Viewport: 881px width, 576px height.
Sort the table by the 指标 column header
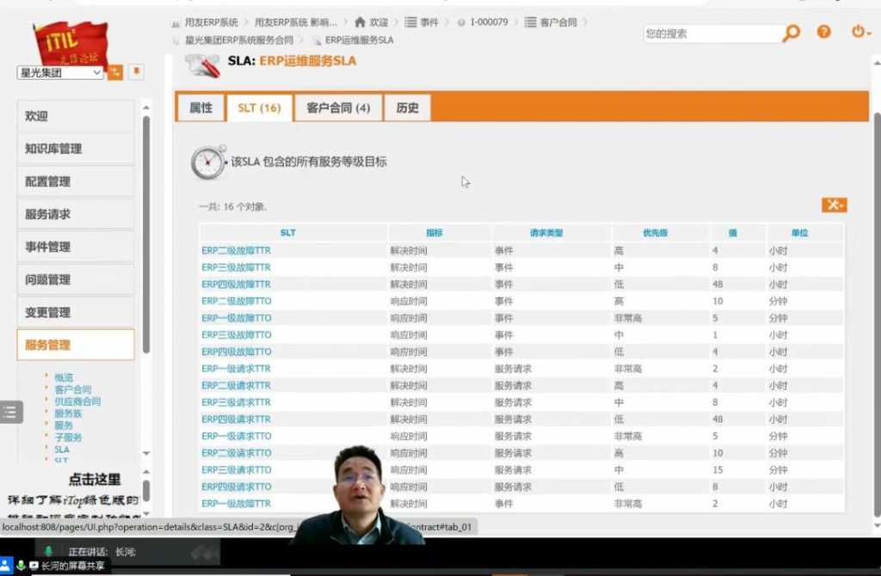pos(434,232)
